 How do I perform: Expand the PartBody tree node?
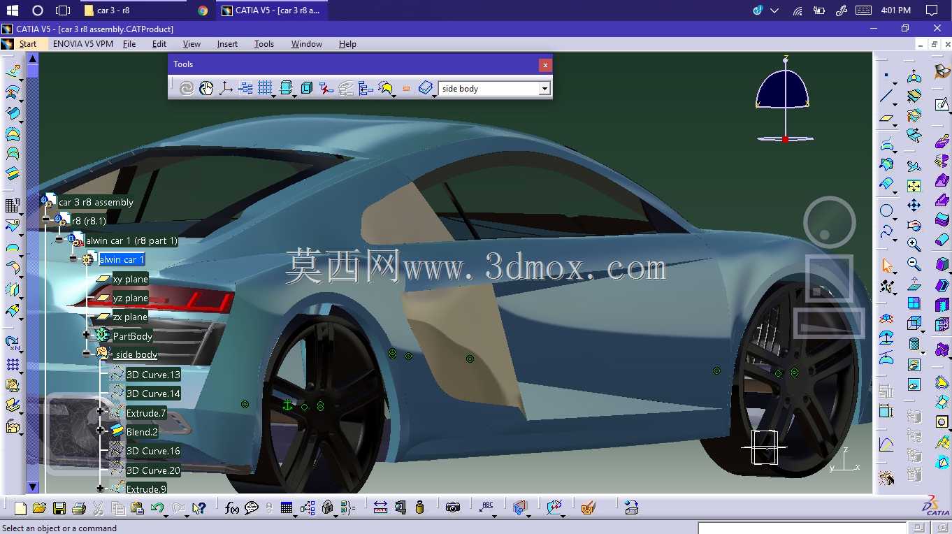tap(86, 335)
